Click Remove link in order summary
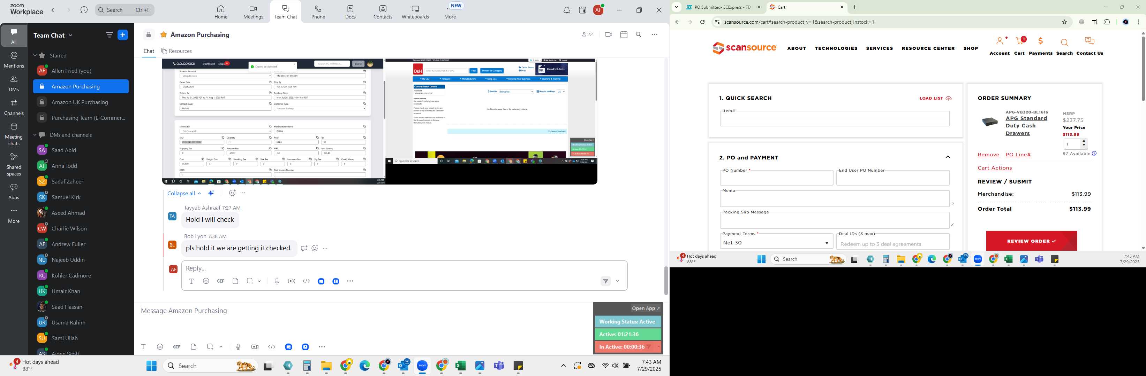 point(988,155)
